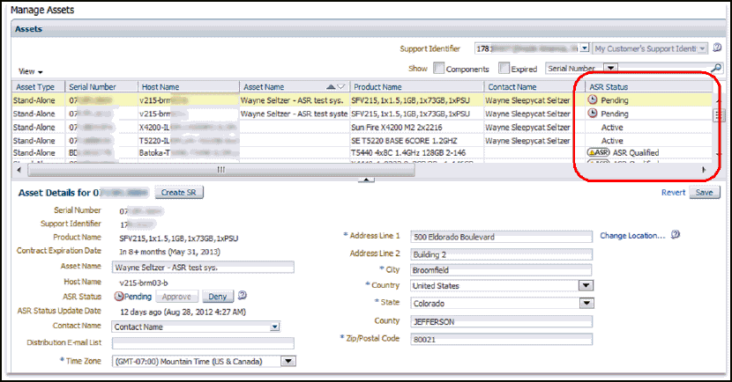Select the 'Wayne Seltzer - ASR test syste' cell
Image resolution: width=732 pixels, height=382 pixels.
pos(294,114)
